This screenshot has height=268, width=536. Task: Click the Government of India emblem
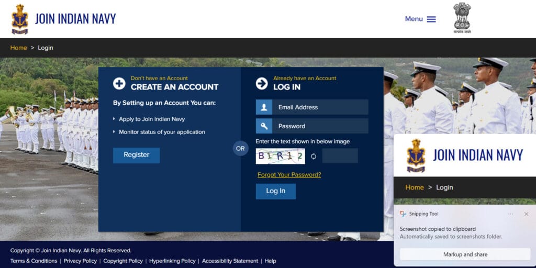462,18
